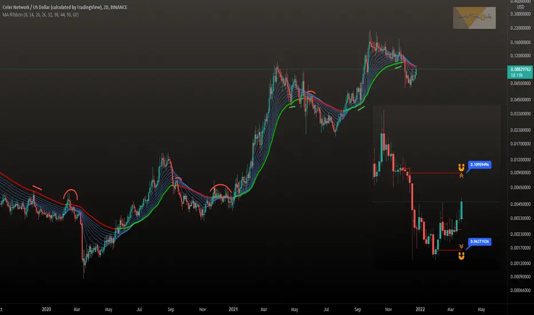Click the 0.12000000 price axis label
Image resolution: width=534 pixels, height=315 pixels.
[x=520, y=56]
